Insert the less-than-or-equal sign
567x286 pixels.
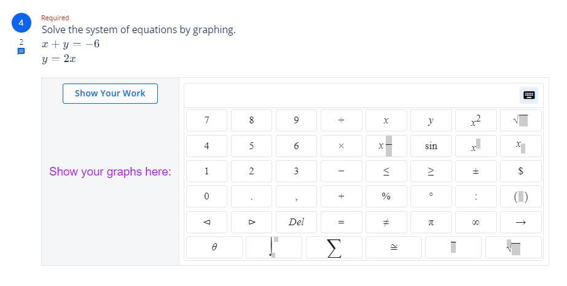click(386, 171)
